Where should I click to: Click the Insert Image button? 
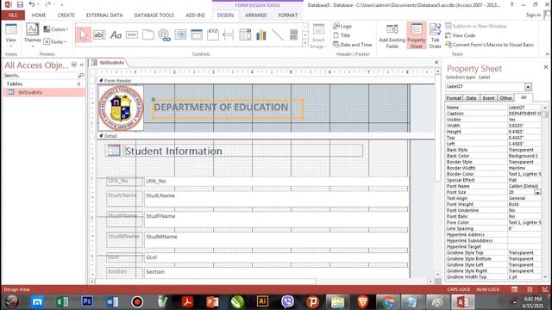(318, 36)
